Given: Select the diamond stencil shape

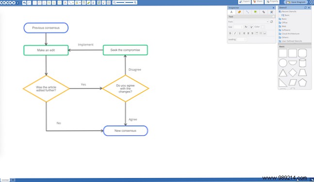Looking at the screenshot, I should coord(293,73).
